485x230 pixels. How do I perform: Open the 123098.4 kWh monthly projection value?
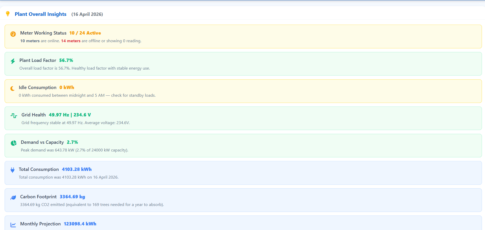click(x=80, y=224)
